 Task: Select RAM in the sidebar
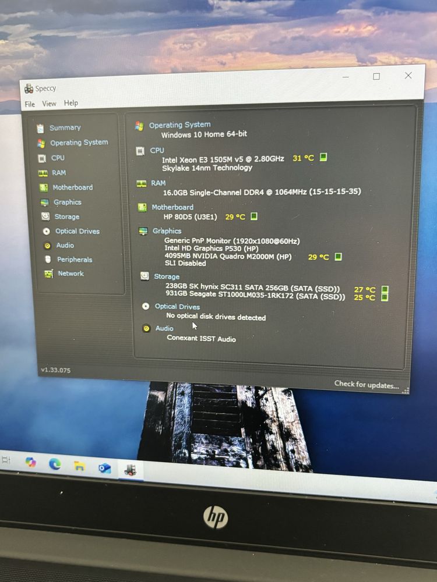tap(59, 173)
